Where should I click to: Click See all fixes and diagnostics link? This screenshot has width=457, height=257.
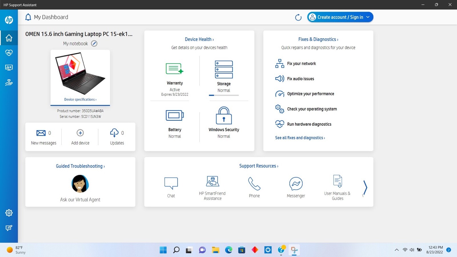tap(300, 138)
